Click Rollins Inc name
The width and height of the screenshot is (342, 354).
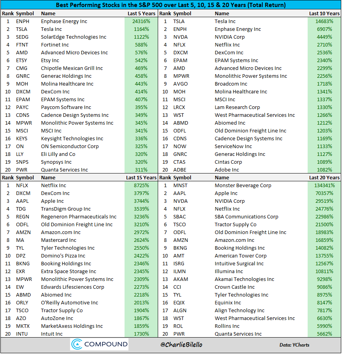click(x=227, y=326)
